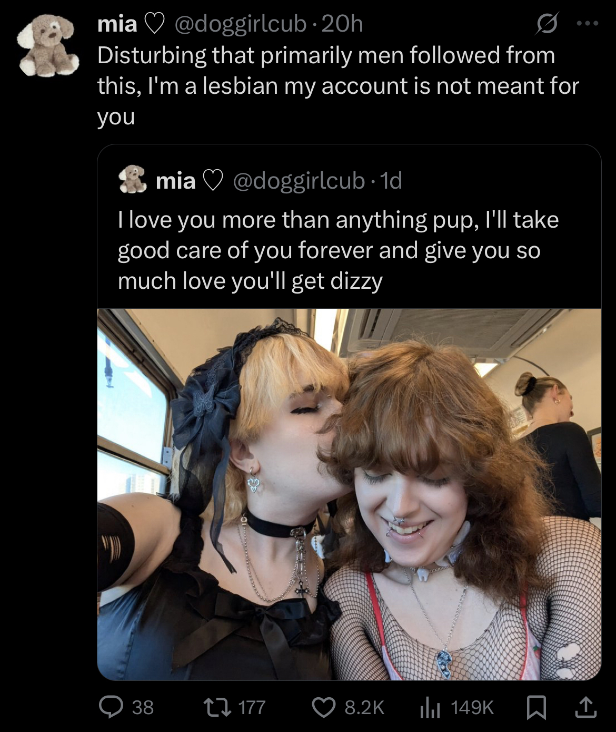Open the quoted post's photo of two people

(349, 494)
